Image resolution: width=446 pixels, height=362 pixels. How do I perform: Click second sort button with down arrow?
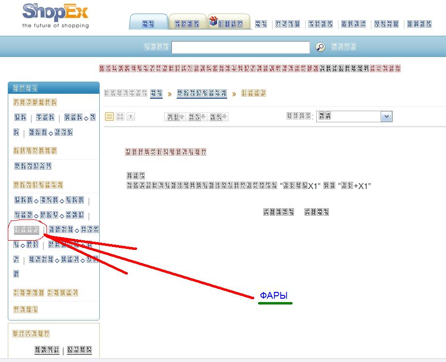tap(197, 116)
